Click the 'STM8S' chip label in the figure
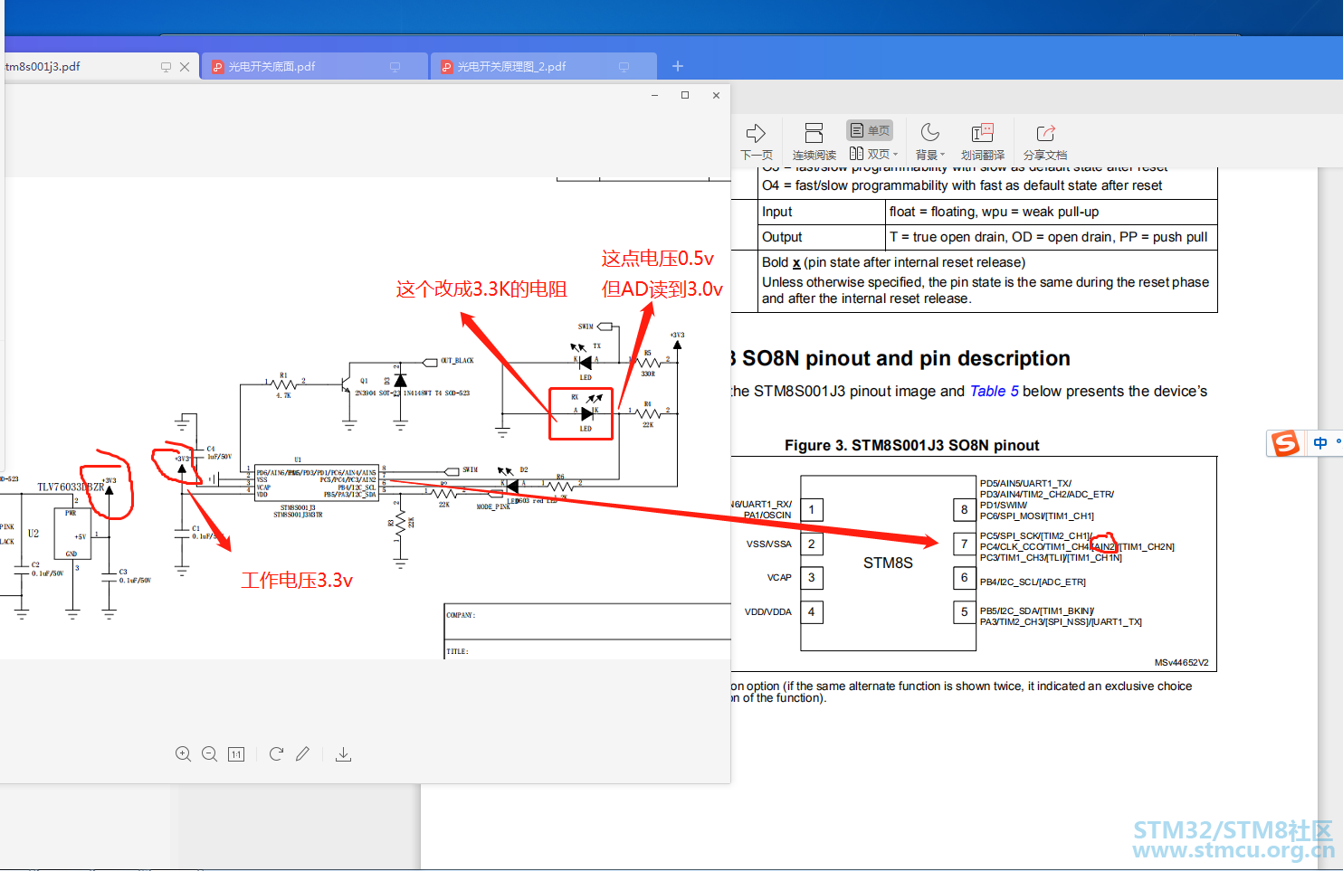1343x871 pixels. coord(888,563)
